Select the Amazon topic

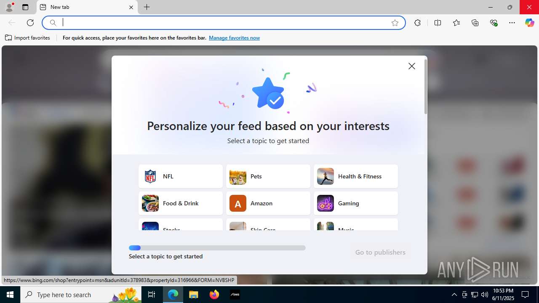[268, 203]
